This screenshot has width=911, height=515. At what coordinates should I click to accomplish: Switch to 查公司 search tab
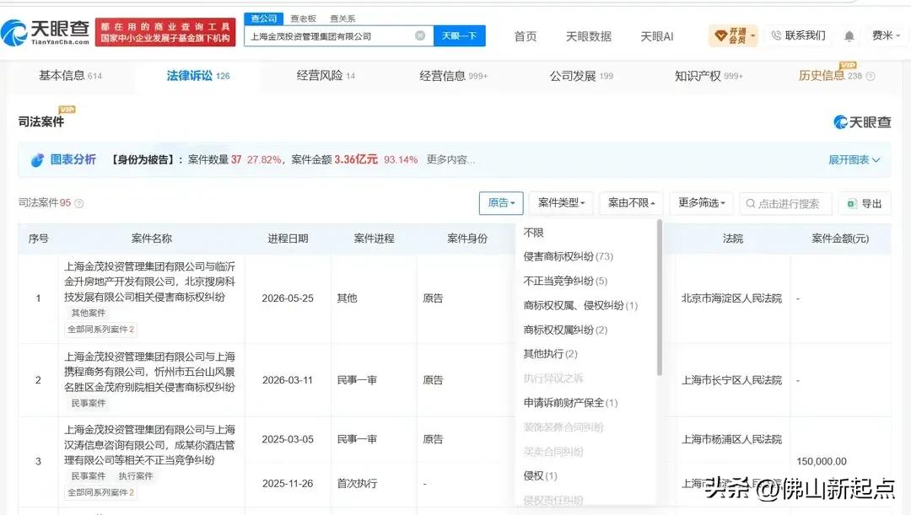264,19
